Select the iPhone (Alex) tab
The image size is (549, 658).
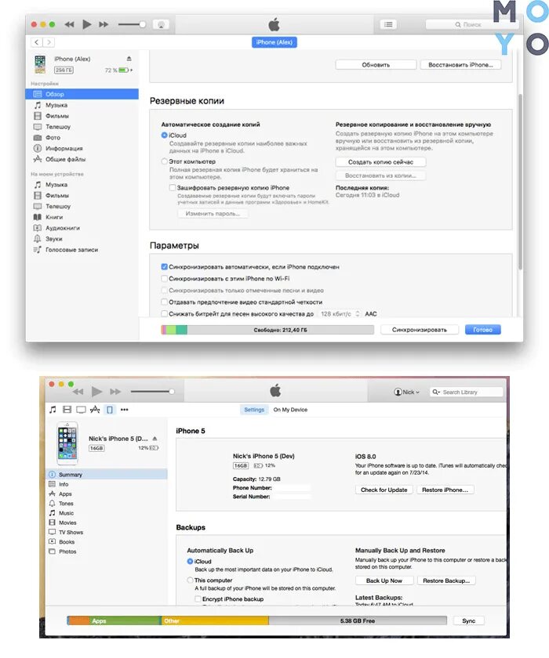tap(274, 42)
